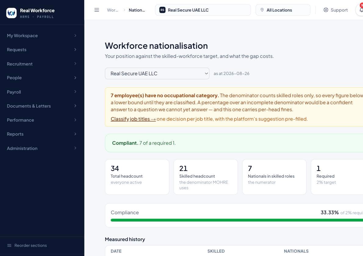Open the top bar company selector
The image size is (363, 256).
pyautogui.click(x=203, y=10)
